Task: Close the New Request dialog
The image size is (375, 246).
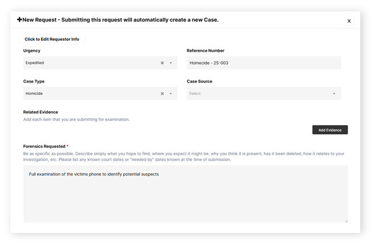Action: (349, 21)
